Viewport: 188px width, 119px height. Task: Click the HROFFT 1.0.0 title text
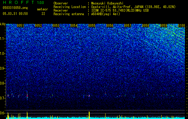pyautogui.click(x=23, y=2)
